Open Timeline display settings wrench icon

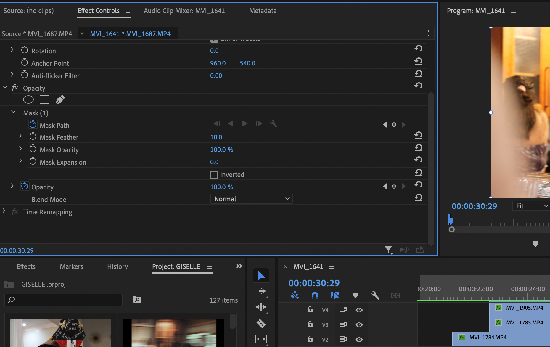[375, 295]
